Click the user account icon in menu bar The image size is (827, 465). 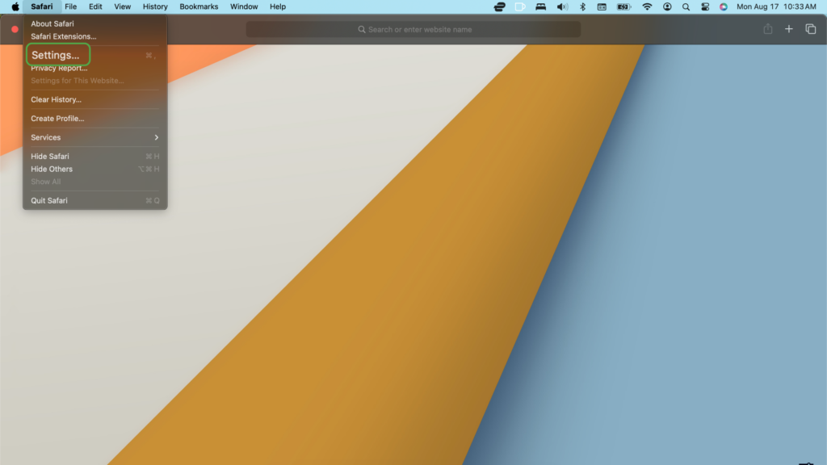[667, 6]
